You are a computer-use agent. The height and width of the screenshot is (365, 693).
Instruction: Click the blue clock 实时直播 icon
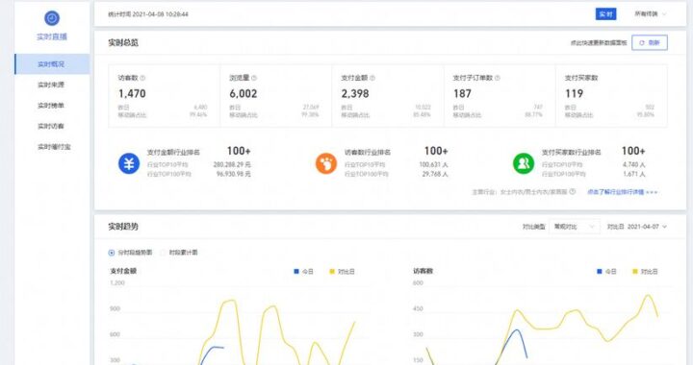pyautogui.click(x=52, y=18)
